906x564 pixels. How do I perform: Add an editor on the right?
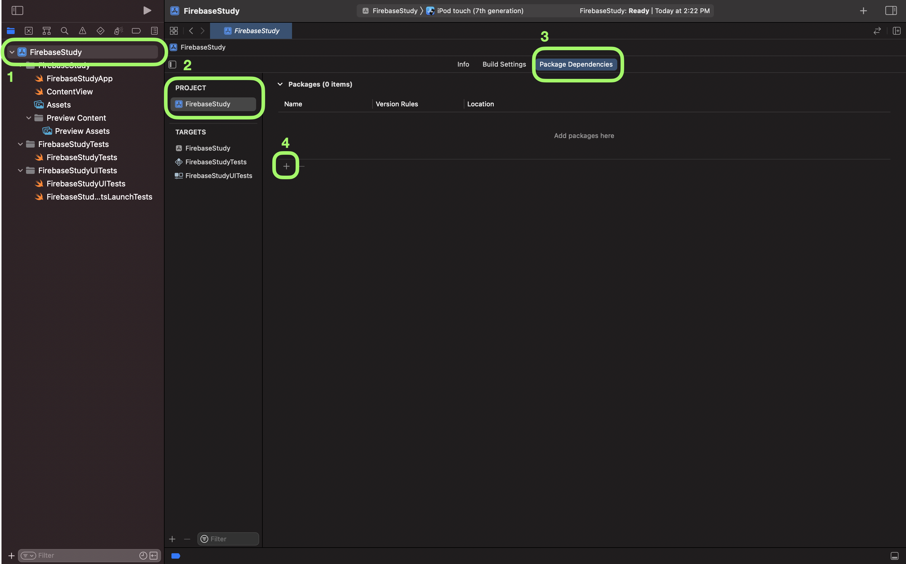(896, 30)
